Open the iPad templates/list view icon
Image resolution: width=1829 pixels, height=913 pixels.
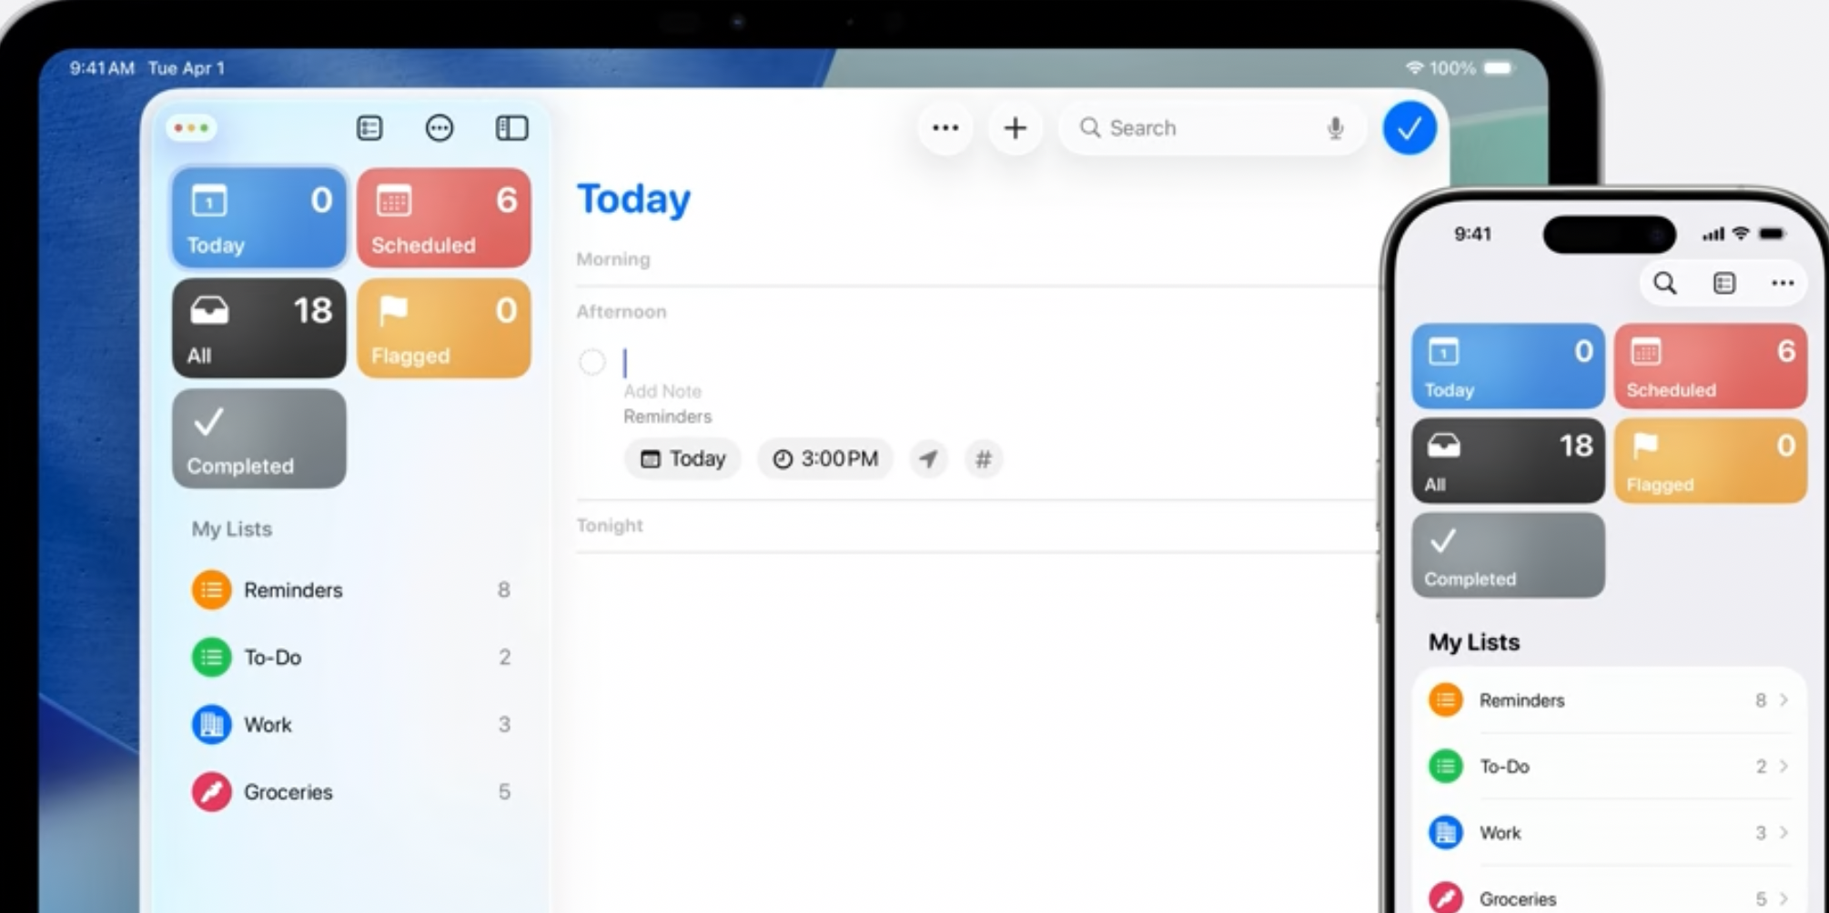[369, 128]
